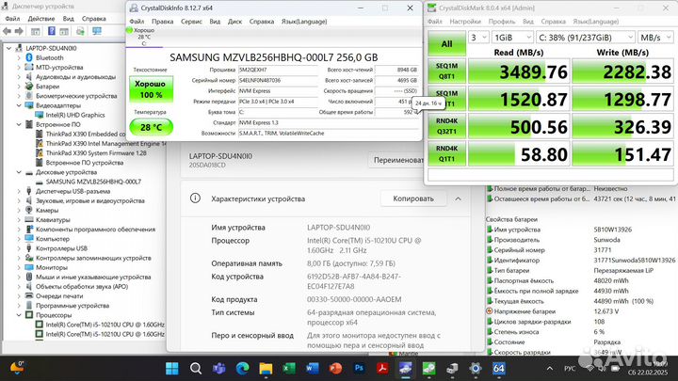Collapse Процессоры node in device tree
This screenshot has width=678, height=381.
pos(19,315)
